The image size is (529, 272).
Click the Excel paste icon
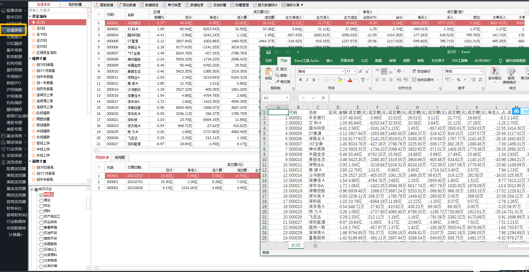269,72
